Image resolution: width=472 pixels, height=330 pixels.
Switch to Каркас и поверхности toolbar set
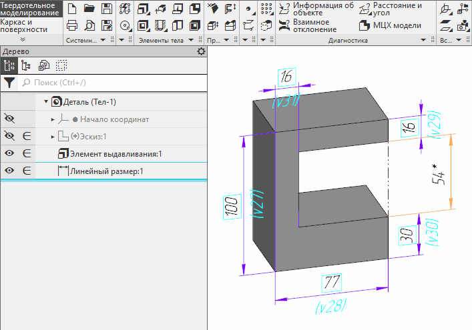(x=24, y=25)
